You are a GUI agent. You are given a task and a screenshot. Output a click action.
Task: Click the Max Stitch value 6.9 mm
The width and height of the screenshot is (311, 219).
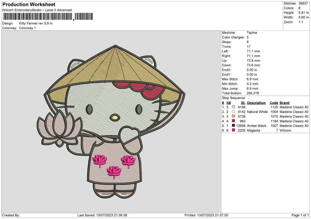(253, 79)
